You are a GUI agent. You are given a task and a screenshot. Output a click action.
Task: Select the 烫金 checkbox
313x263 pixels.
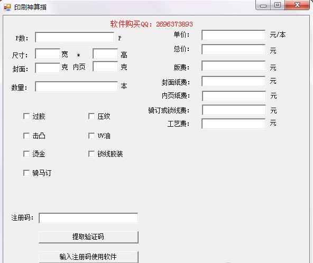point(26,154)
